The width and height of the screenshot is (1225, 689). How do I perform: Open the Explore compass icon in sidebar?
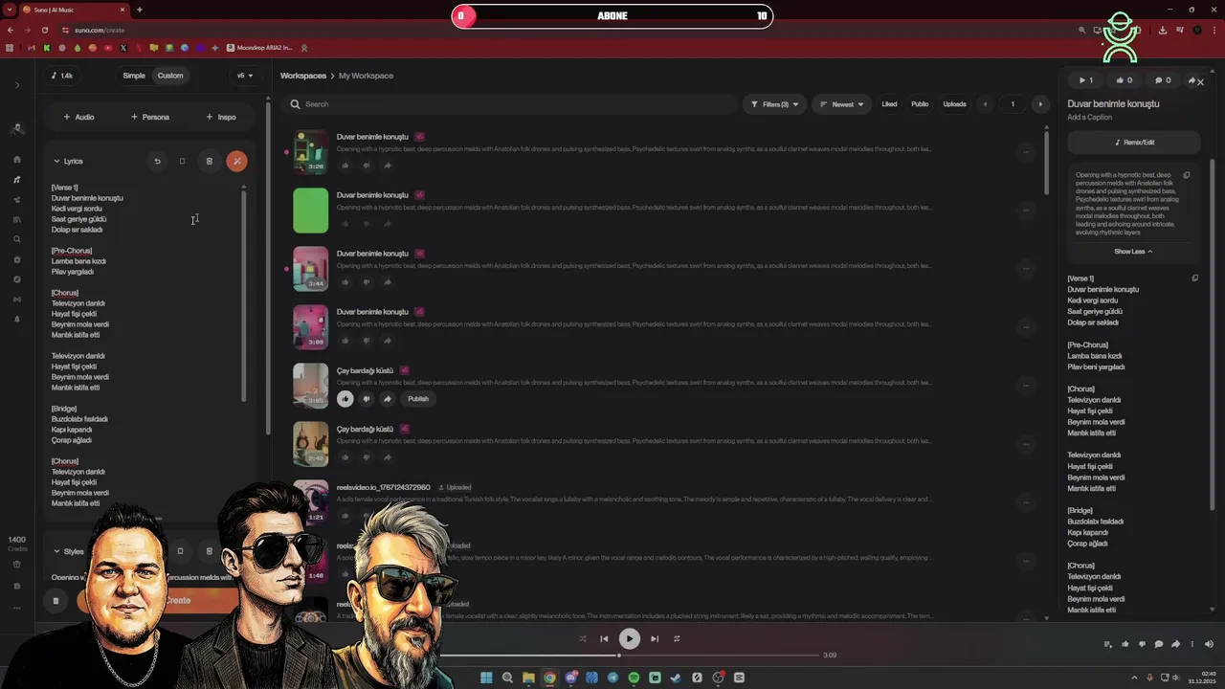(x=17, y=279)
